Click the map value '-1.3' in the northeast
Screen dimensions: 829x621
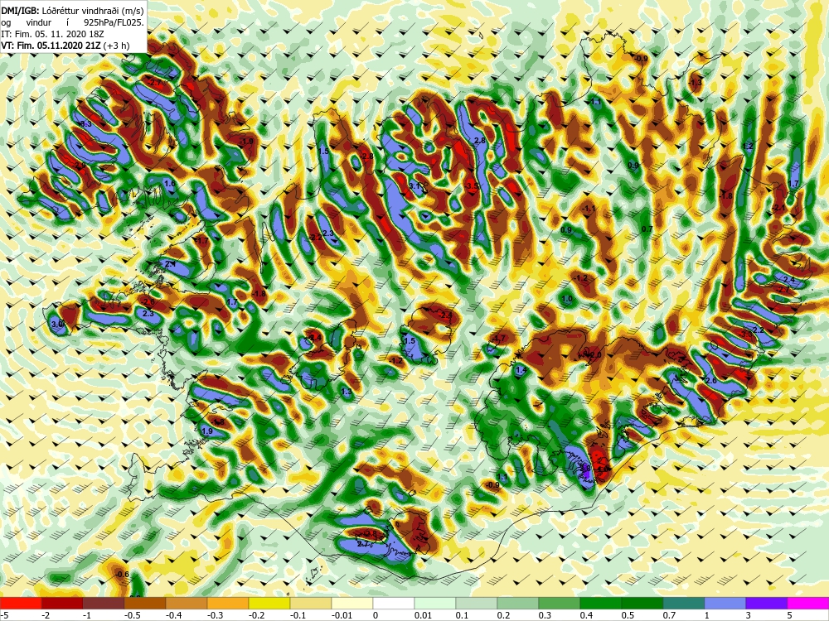point(696,82)
